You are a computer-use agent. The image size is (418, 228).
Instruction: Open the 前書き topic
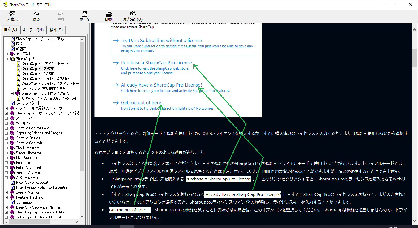21,49
